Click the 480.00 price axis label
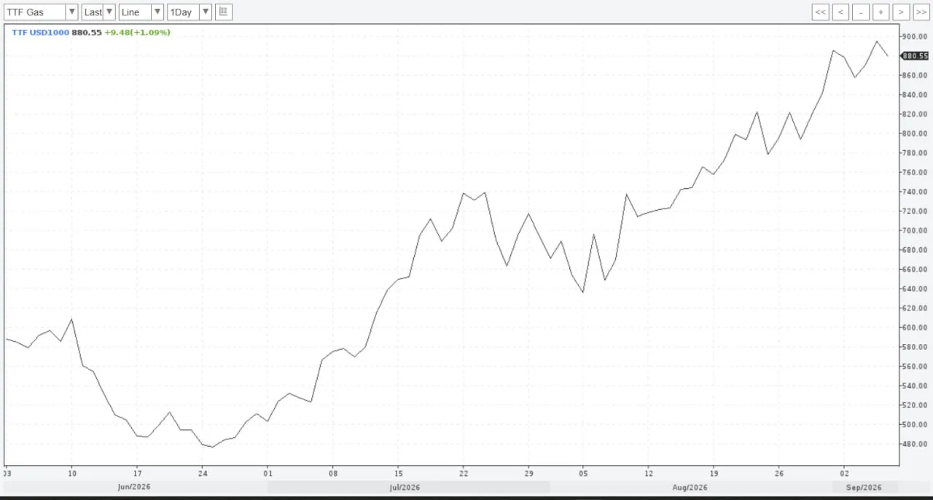 (x=916, y=443)
